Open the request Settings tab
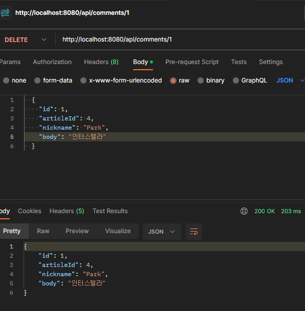Screen dimensions: 305x311 [271, 62]
